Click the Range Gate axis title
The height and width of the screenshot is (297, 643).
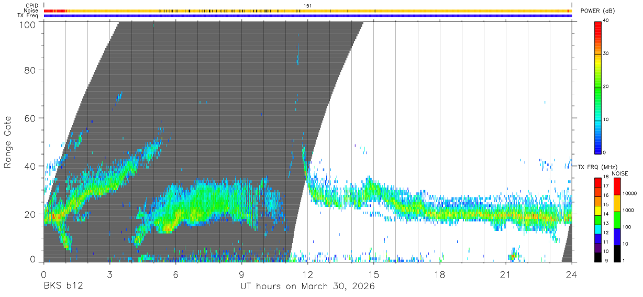pos(8,142)
